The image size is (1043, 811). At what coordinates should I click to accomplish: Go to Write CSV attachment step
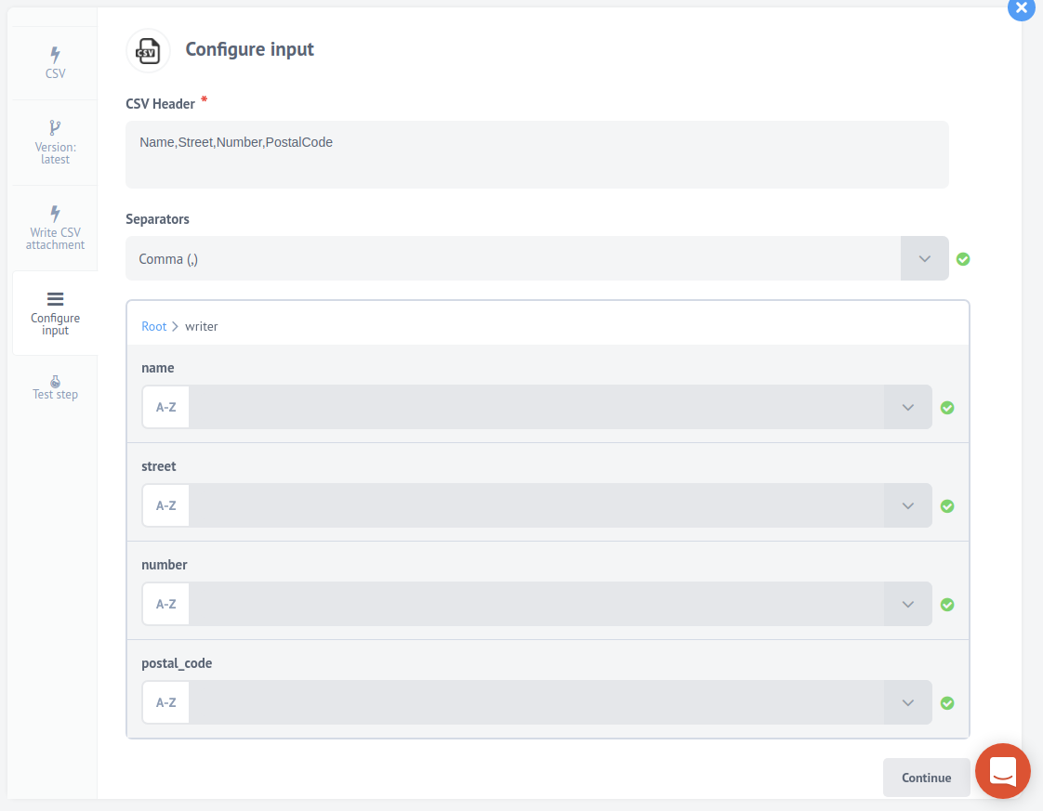[55, 228]
